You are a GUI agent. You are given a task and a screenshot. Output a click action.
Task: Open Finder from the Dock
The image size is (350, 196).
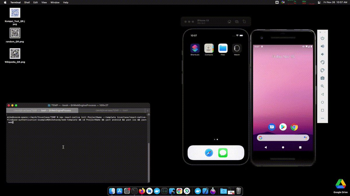(x=112, y=191)
